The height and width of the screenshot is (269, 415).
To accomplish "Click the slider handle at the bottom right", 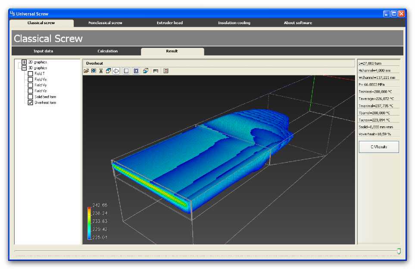I will [399, 251].
